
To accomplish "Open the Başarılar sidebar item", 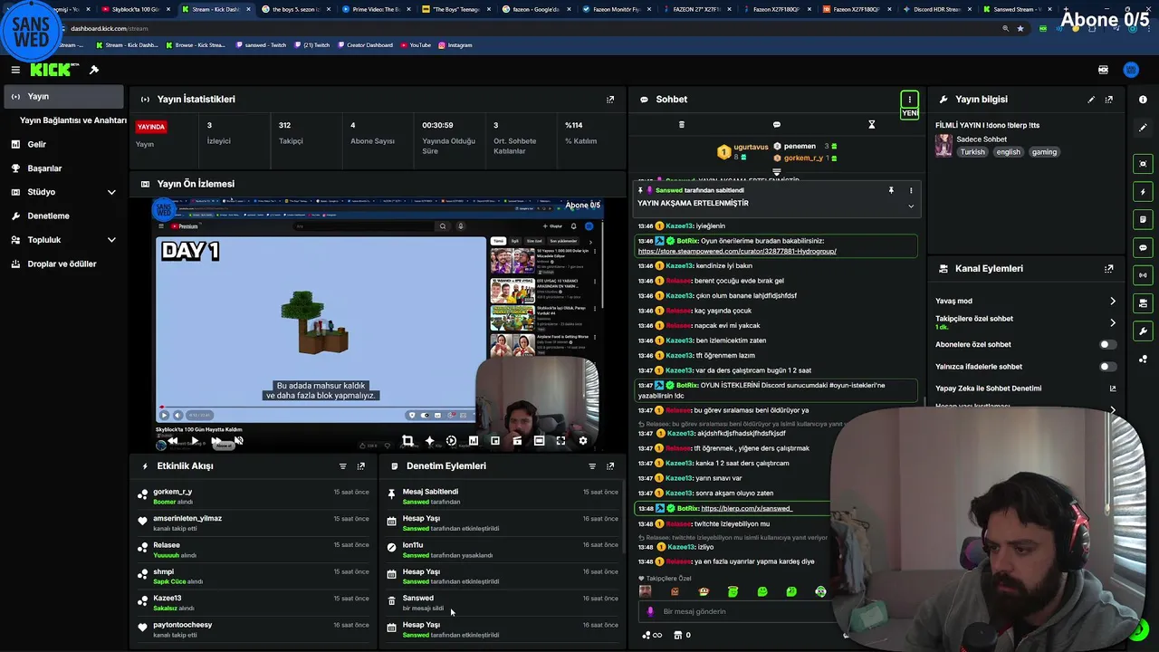I will pyautogui.click(x=62, y=168).
